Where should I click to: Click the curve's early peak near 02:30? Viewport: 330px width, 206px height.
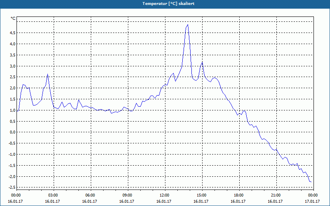[48, 74]
